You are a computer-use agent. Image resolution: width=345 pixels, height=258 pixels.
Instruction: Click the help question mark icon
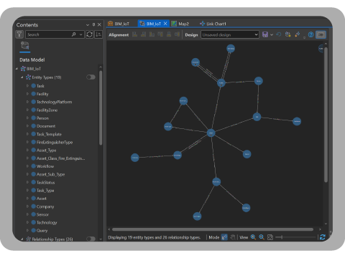tap(310, 34)
